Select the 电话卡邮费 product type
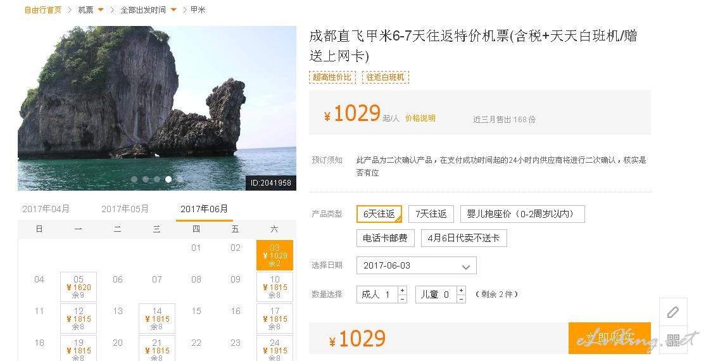The image size is (706, 361). [385, 238]
